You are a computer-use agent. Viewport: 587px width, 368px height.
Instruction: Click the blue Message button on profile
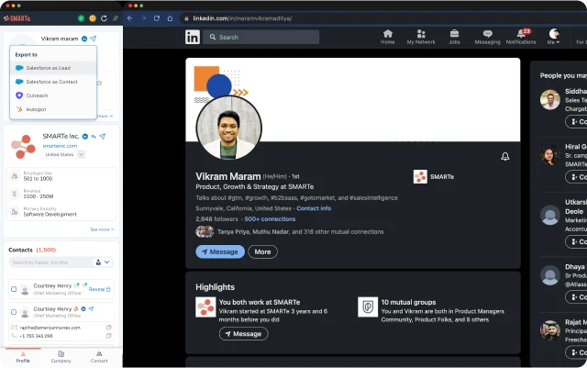[220, 251]
